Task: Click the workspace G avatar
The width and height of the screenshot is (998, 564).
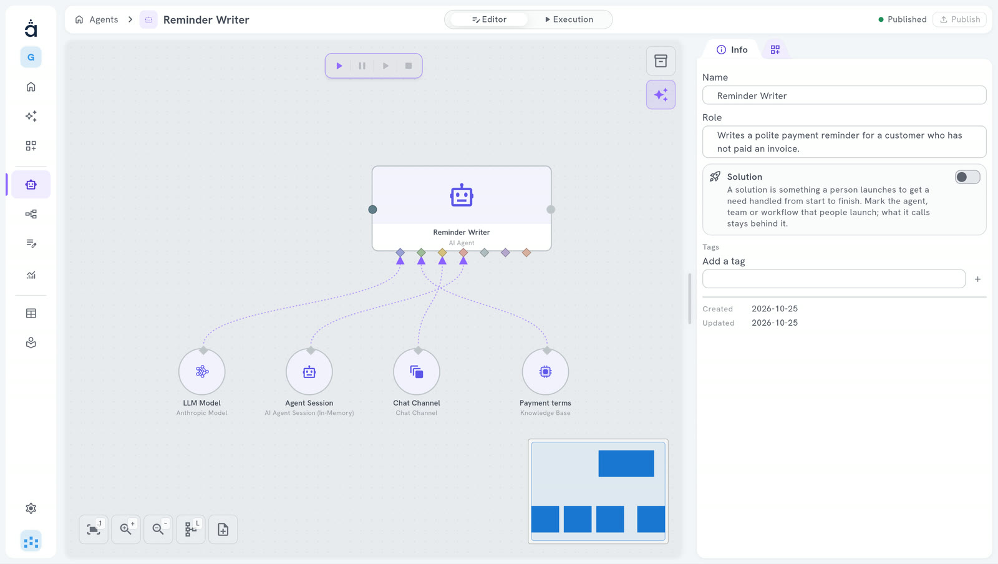Action: point(31,57)
